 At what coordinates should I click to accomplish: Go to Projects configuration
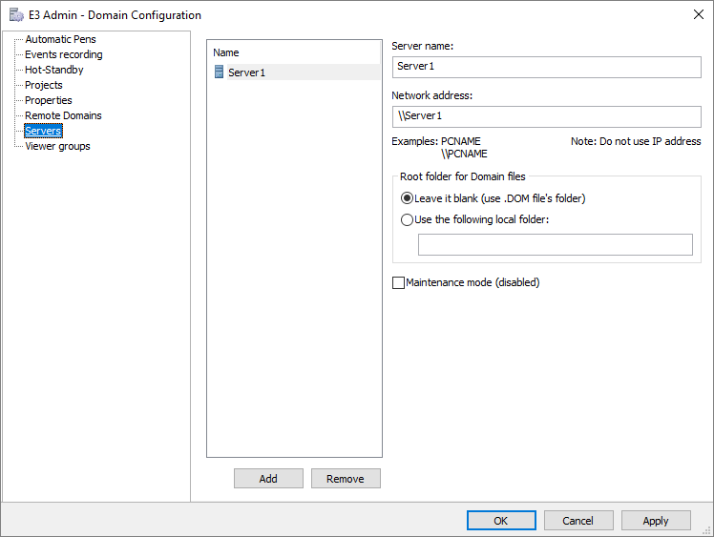coord(44,85)
